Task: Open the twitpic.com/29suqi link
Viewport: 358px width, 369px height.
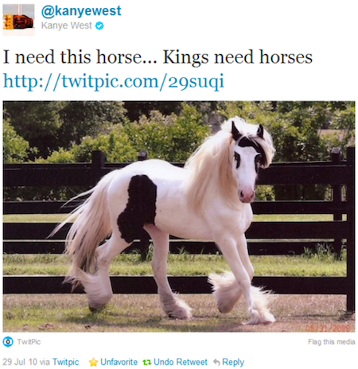Action: pos(114,81)
